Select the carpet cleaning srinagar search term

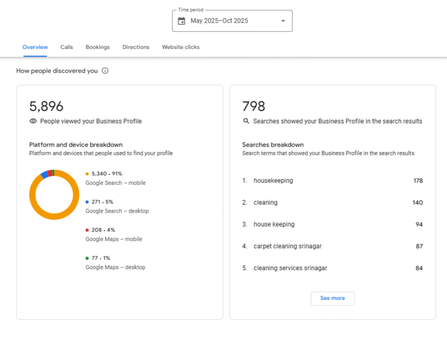coord(288,246)
